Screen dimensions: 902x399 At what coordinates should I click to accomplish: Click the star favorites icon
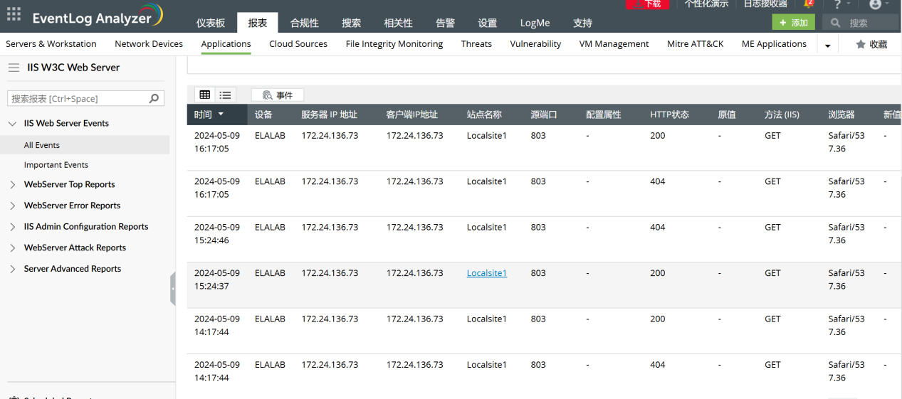pos(860,44)
